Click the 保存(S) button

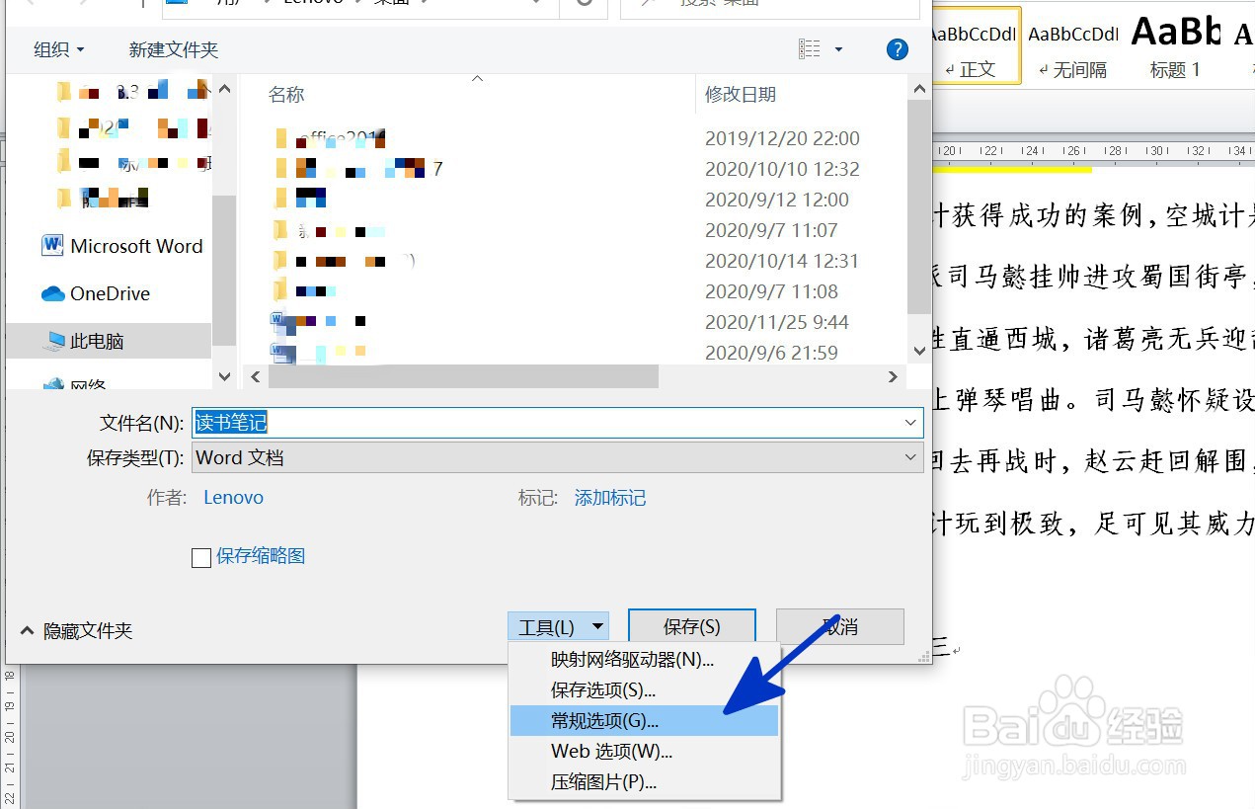point(692,626)
